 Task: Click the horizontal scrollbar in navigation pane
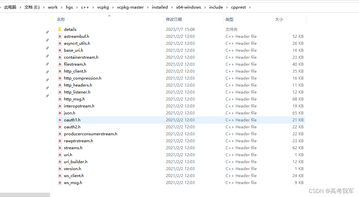tap(25, 195)
